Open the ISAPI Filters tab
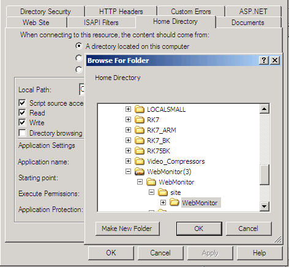 point(101,23)
